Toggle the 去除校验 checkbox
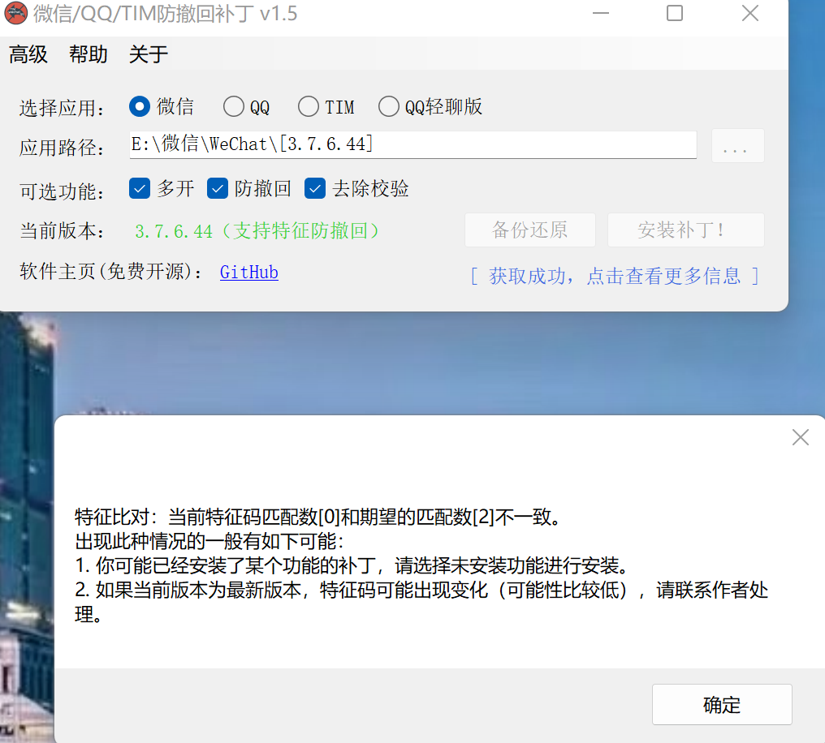Image resolution: width=825 pixels, height=743 pixels. (x=356, y=189)
